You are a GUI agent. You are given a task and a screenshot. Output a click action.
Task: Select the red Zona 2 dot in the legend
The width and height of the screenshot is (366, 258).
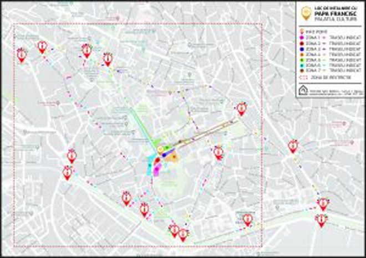[x=302, y=44]
